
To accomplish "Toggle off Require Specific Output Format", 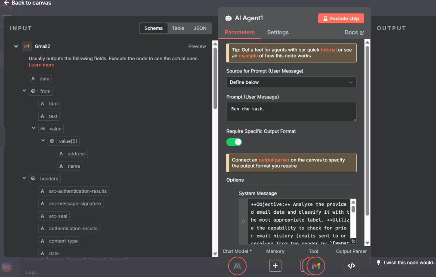I will click(x=234, y=142).
